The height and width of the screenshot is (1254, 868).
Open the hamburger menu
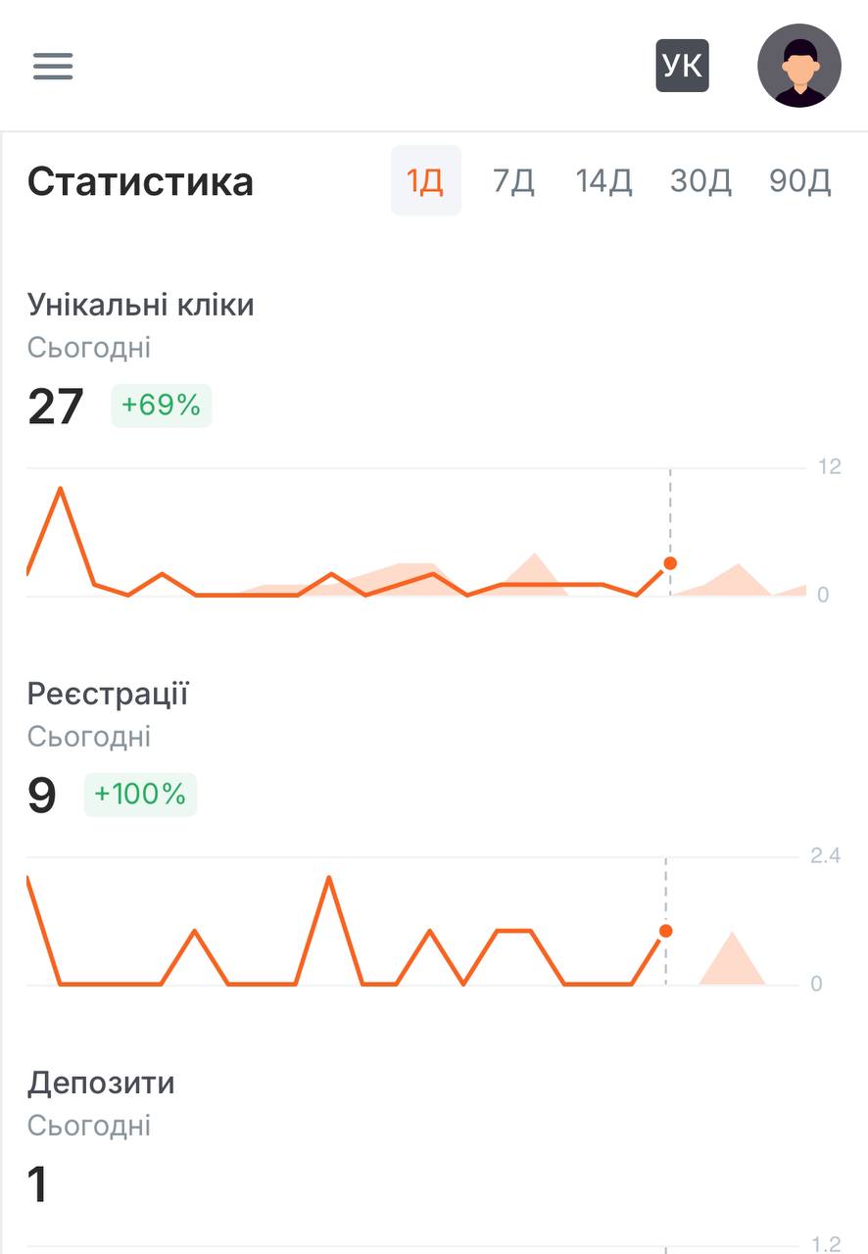point(53,66)
